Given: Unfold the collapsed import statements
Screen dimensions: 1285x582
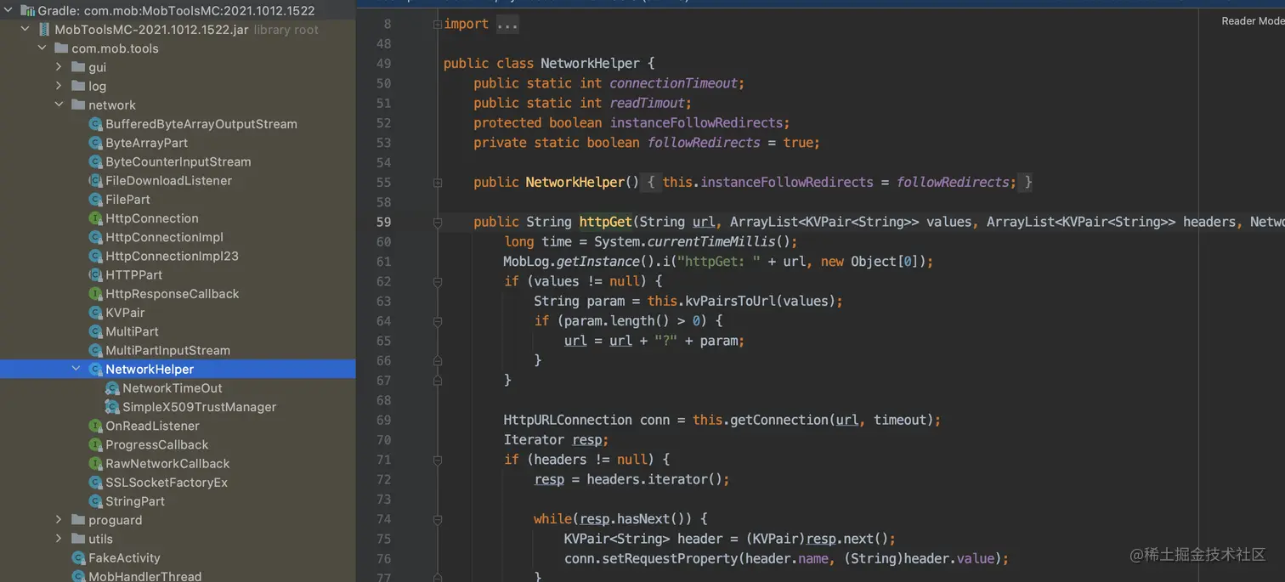Looking at the screenshot, I should [x=438, y=24].
